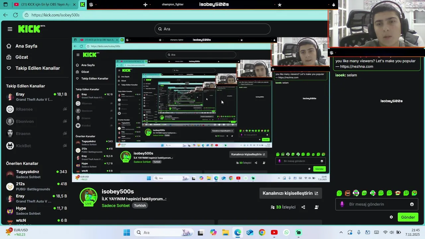Open followed channel Eray with 18,1 B viewers
The width and height of the screenshot is (425, 239).
click(x=37, y=97)
